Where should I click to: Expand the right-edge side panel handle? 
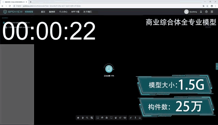pos(217,66)
